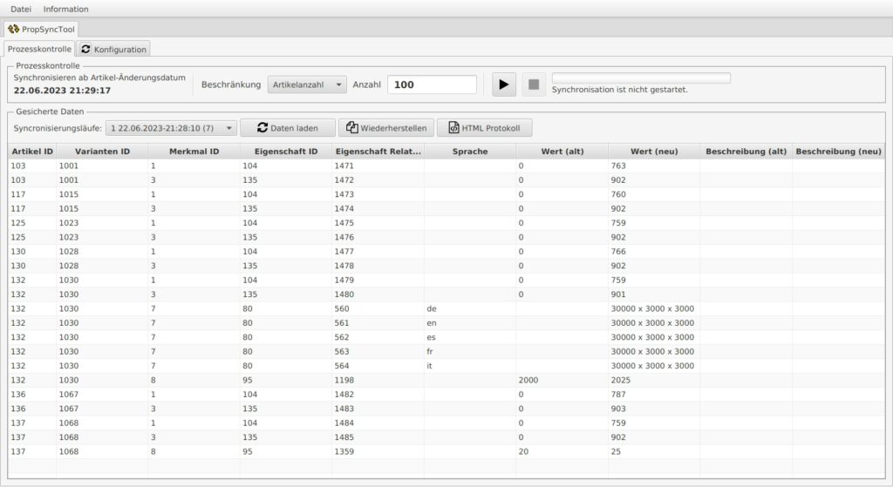This screenshot has width=893, height=487.
Task: Click relation cell 1476
Action: tap(378, 237)
